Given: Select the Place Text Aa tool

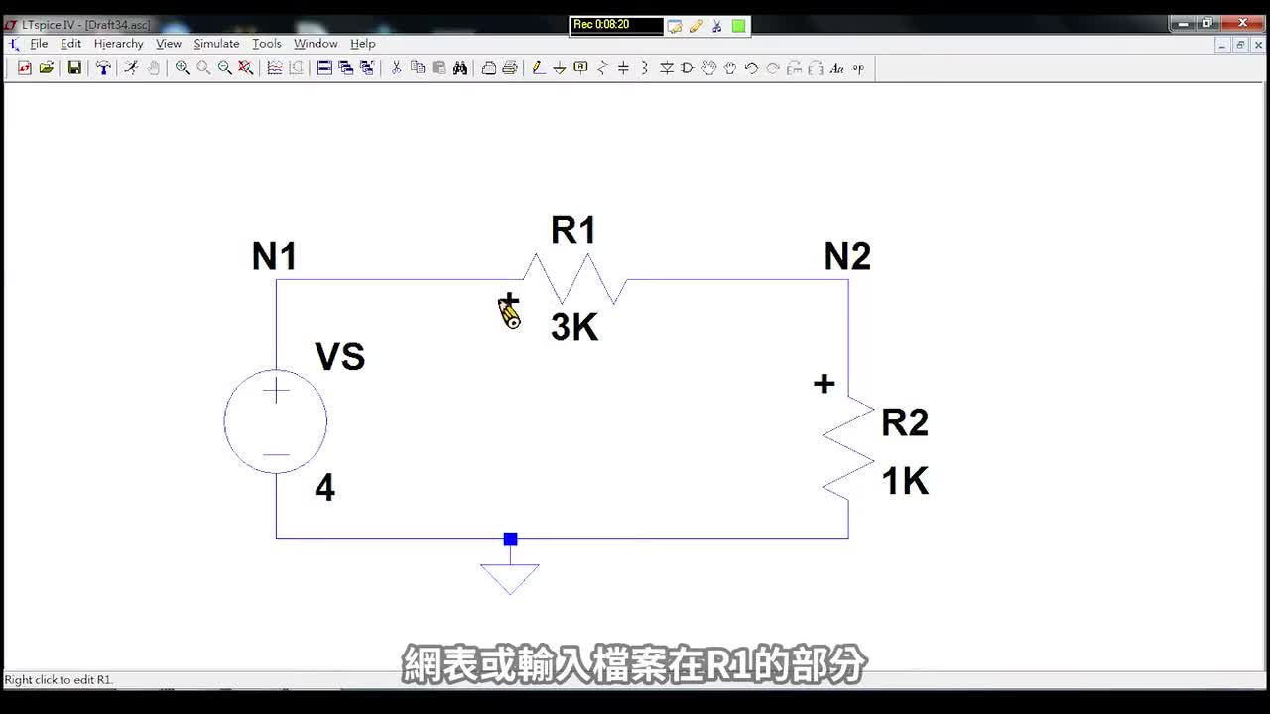Looking at the screenshot, I should point(836,68).
